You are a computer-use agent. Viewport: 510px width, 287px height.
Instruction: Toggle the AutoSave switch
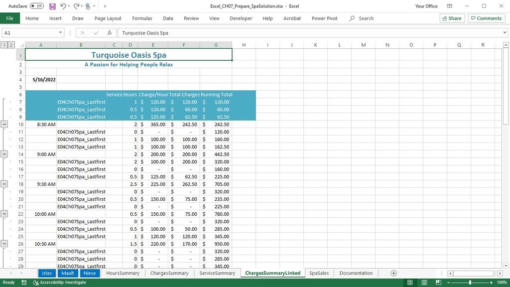point(37,6)
